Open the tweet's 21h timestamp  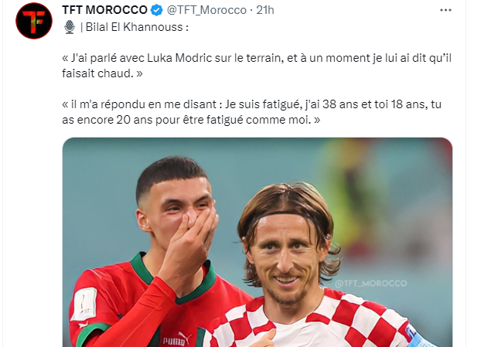[265, 10]
